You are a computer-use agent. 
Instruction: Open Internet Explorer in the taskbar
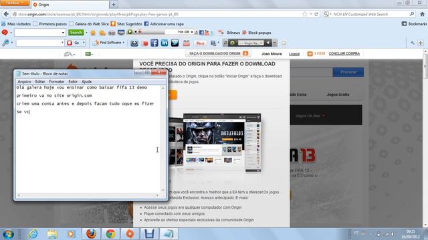tap(33, 234)
